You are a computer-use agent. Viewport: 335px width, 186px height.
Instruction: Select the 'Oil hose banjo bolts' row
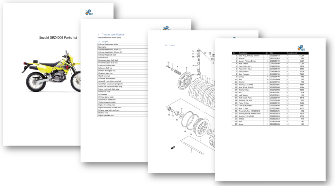[x=123, y=97]
